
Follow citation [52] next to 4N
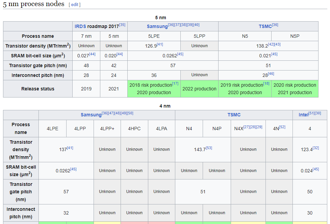click(282, 127)
